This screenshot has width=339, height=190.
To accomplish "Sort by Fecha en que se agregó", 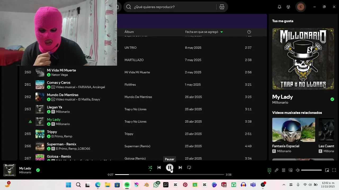I will tap(204, 32).
